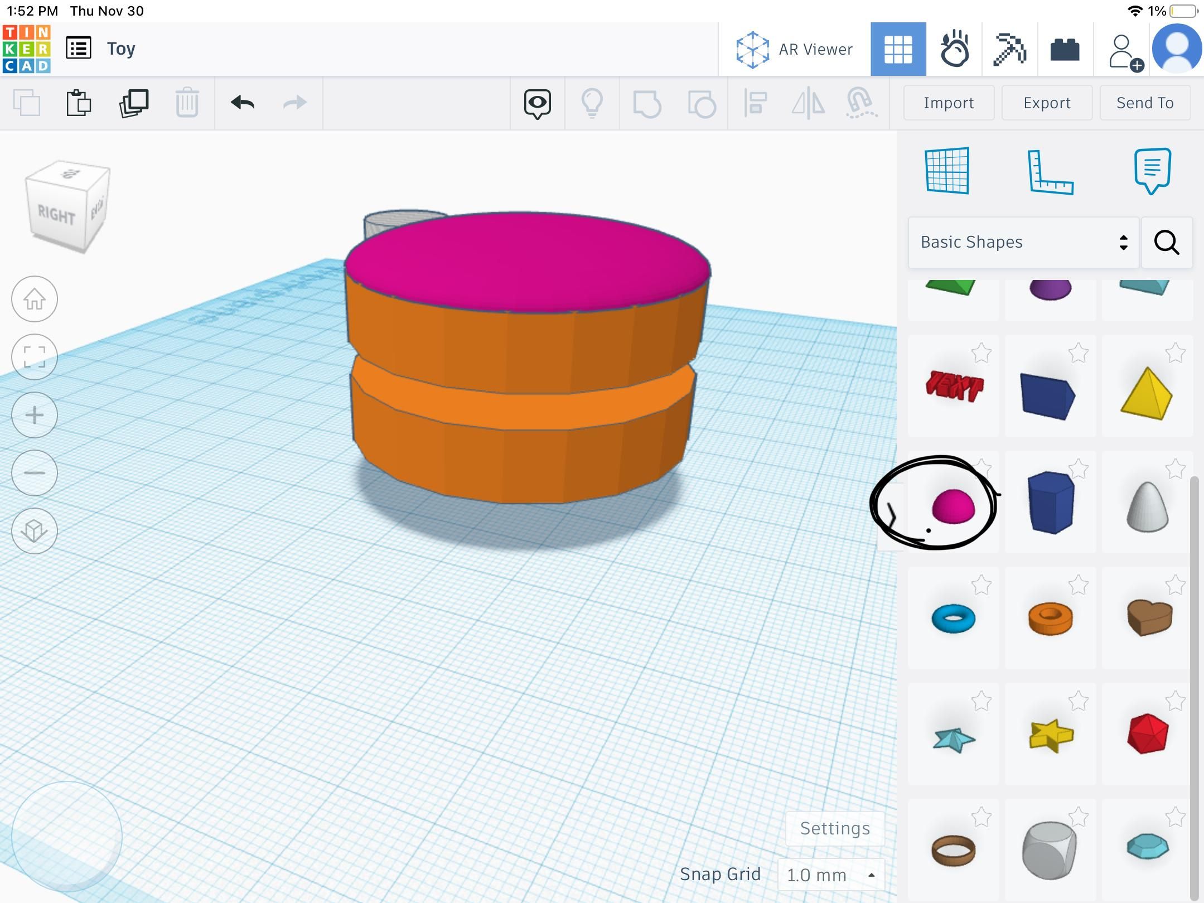Screen dimensions: 1204x903
Task: Click the Paste clipboard tool
Action: (79, 103)
